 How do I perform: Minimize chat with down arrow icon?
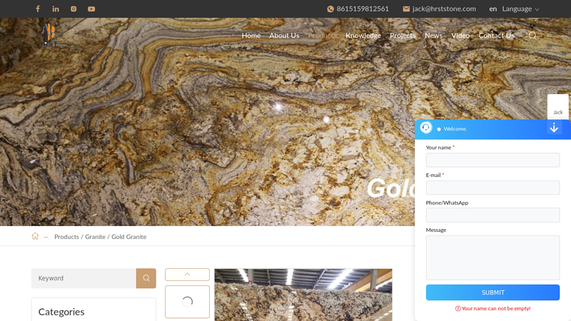click(x=554, y=128)
